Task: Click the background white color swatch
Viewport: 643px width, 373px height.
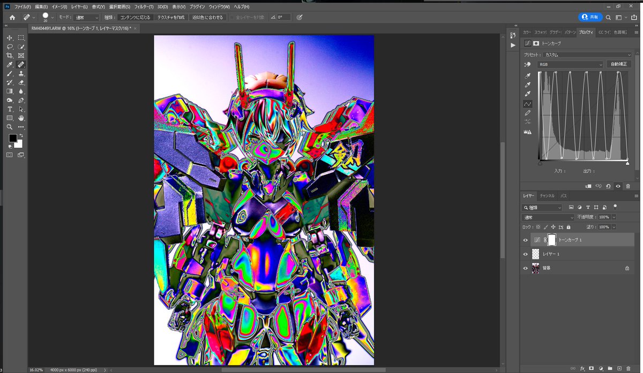Action: point(19,143)
